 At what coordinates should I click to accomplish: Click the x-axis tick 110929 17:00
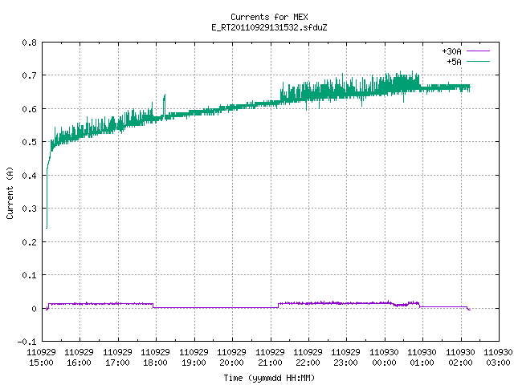tap(117, 358)
